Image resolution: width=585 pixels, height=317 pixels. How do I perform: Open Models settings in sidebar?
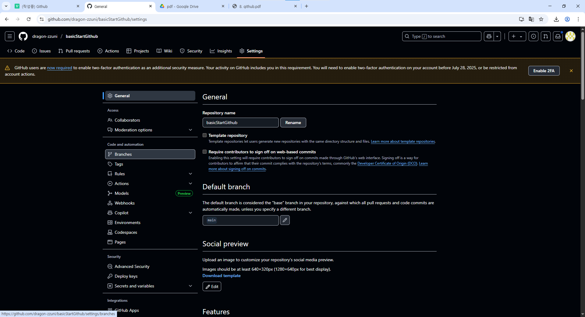point(150,193)
